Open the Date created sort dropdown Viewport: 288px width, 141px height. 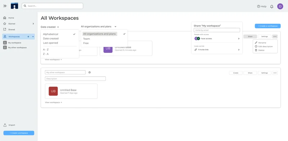(50, 27)
